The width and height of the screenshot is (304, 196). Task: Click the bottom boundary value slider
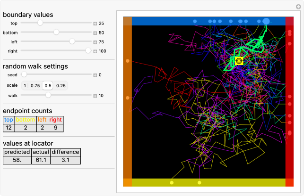[x=56, y=32]
